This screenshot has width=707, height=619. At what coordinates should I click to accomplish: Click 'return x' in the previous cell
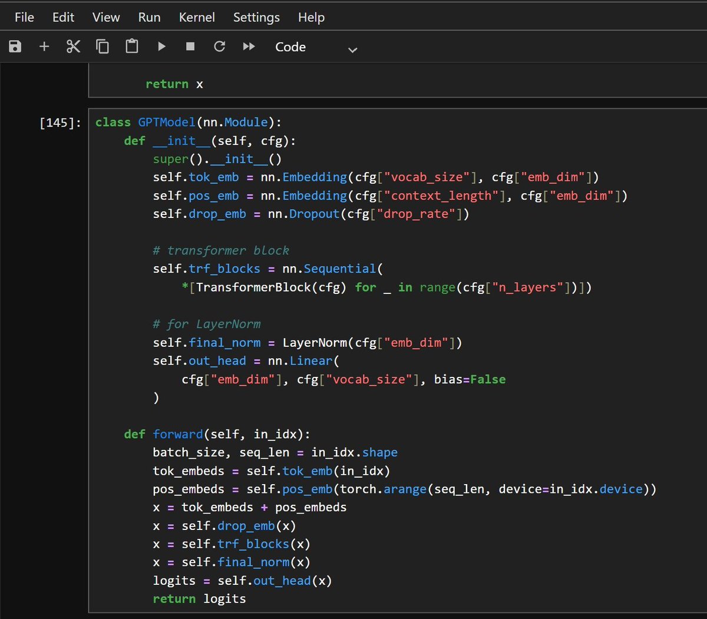click(174, 84)
